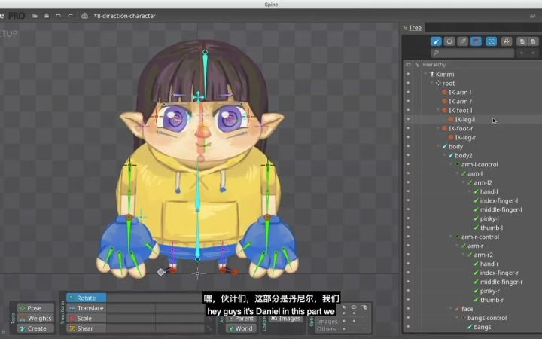542x339 pixels.
Task: Undo the last action in the top toolbar
Action: [58, 16]
